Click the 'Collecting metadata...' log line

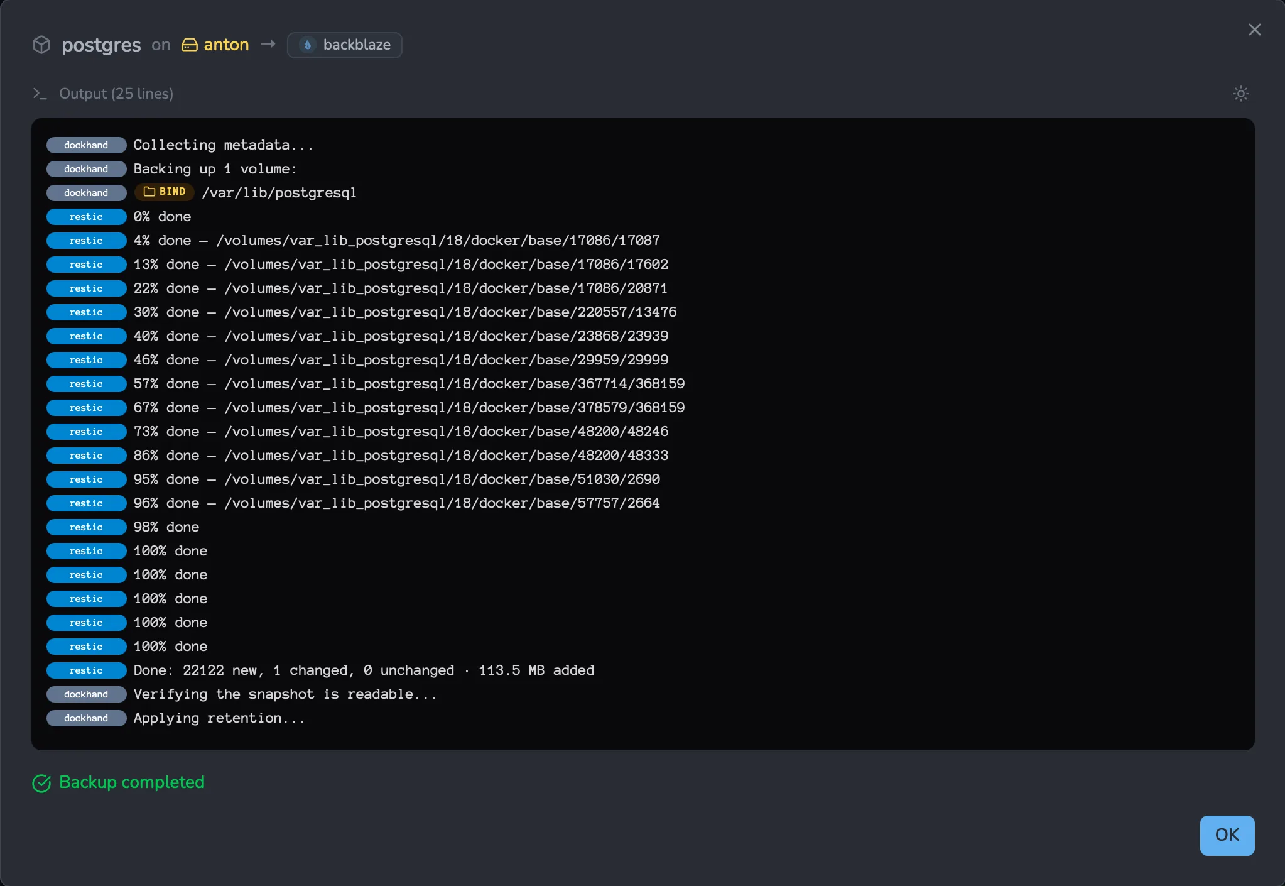pos(223,145)
